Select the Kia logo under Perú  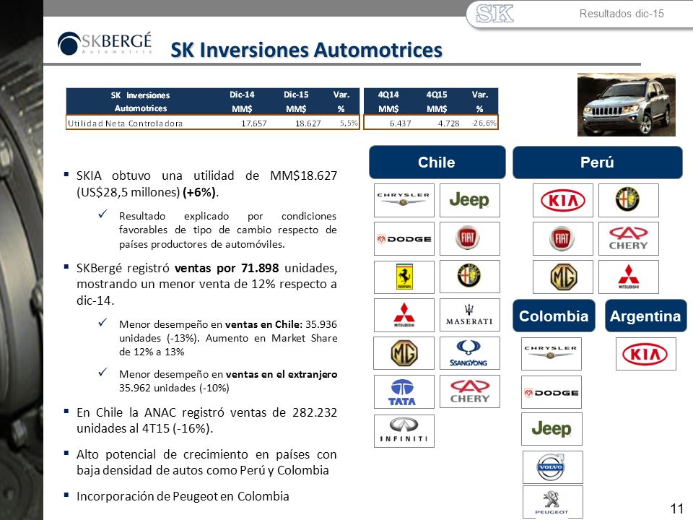[562, 200]
